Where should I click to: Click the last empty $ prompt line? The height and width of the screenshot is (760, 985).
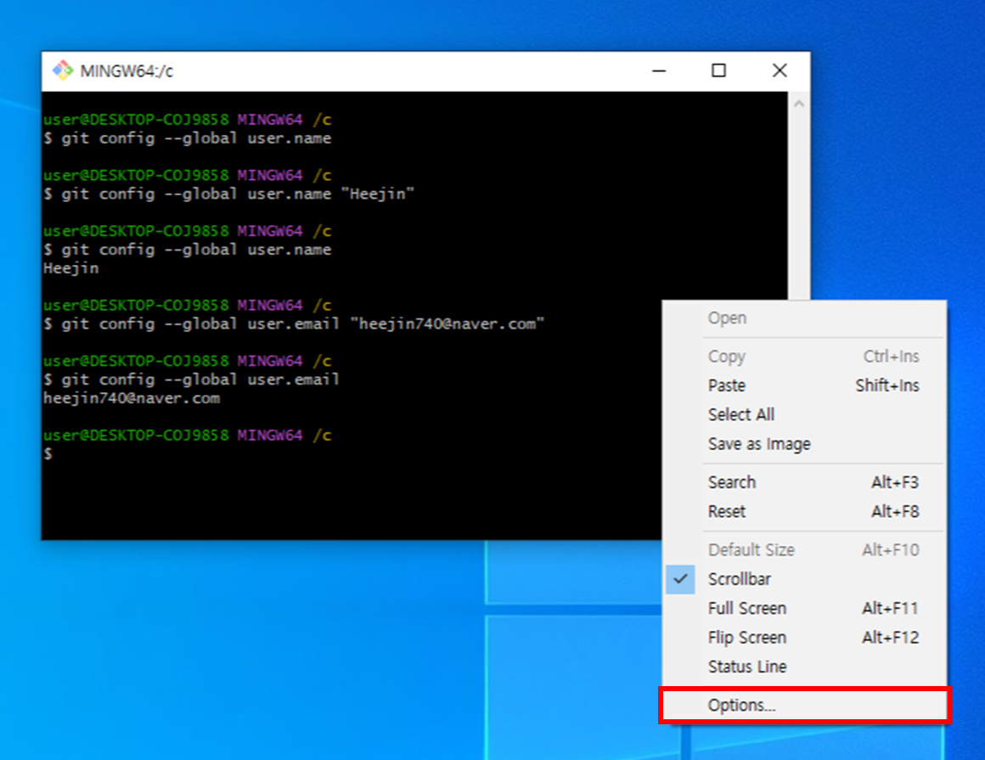pos(48,454)
